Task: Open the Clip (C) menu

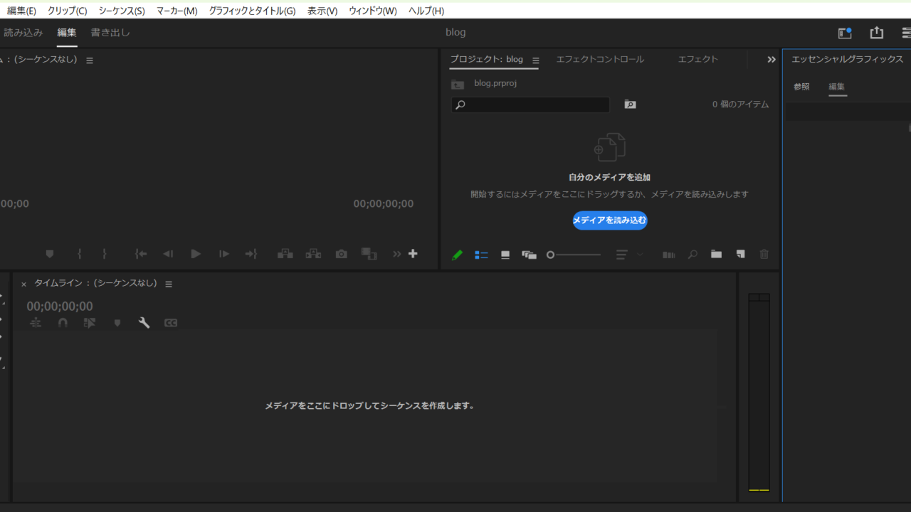Action: (x=67, y=11)
